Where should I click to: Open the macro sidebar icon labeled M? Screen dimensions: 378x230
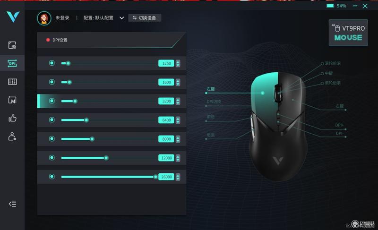12,100
